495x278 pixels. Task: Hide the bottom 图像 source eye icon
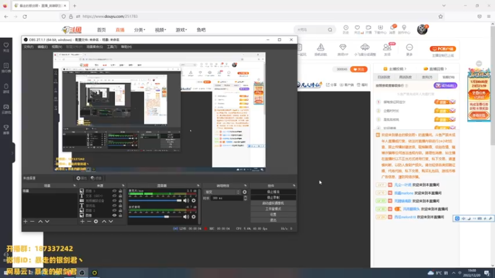point(114,215)
